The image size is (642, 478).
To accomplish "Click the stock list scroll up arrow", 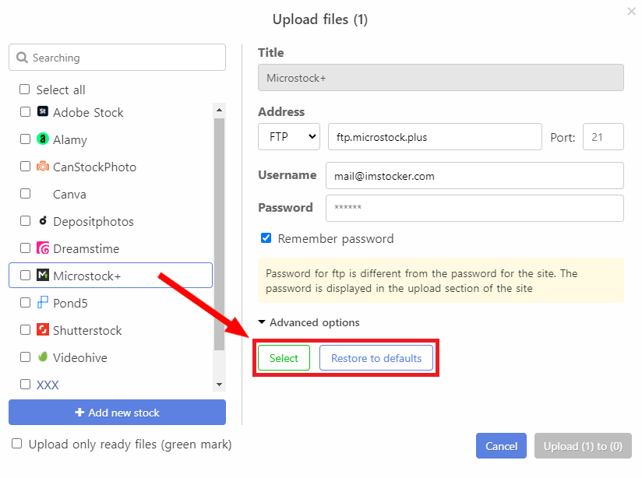I will pos(219,110).
